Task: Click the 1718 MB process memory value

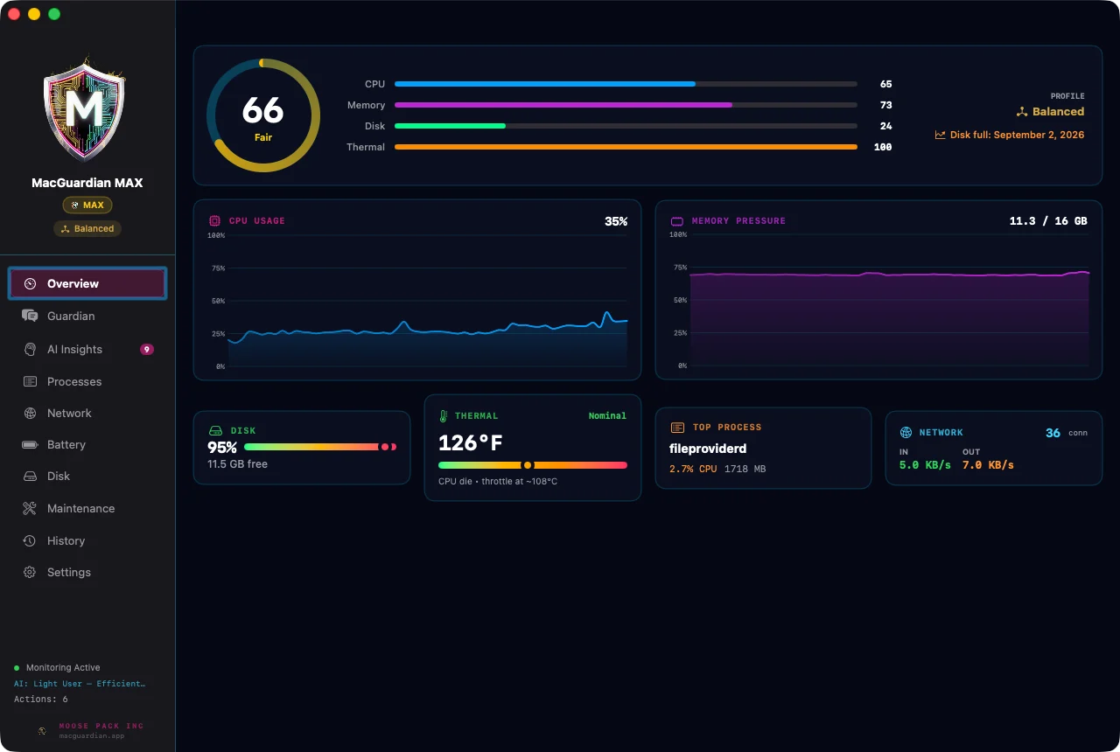Action: pos(745,470)
